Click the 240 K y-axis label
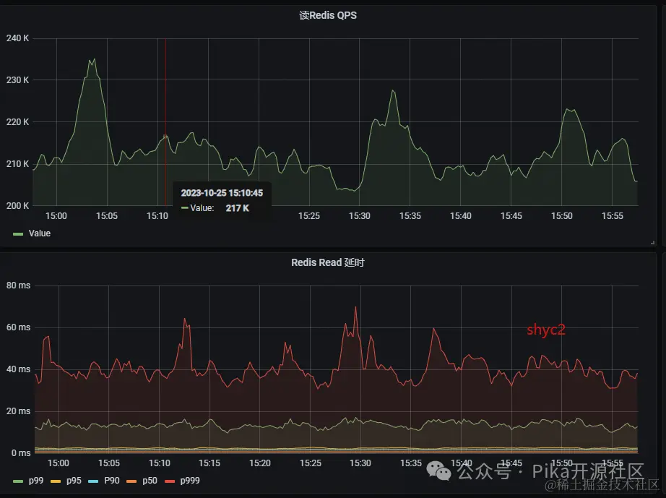Image resolution: width=666 pixels, height=498 pixels. point(17,38)
